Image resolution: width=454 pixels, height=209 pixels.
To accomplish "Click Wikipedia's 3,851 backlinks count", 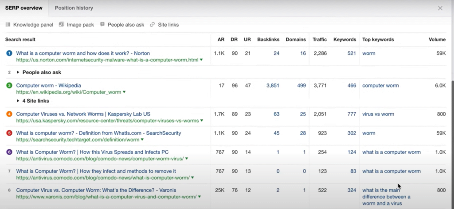I will point(273,86).
